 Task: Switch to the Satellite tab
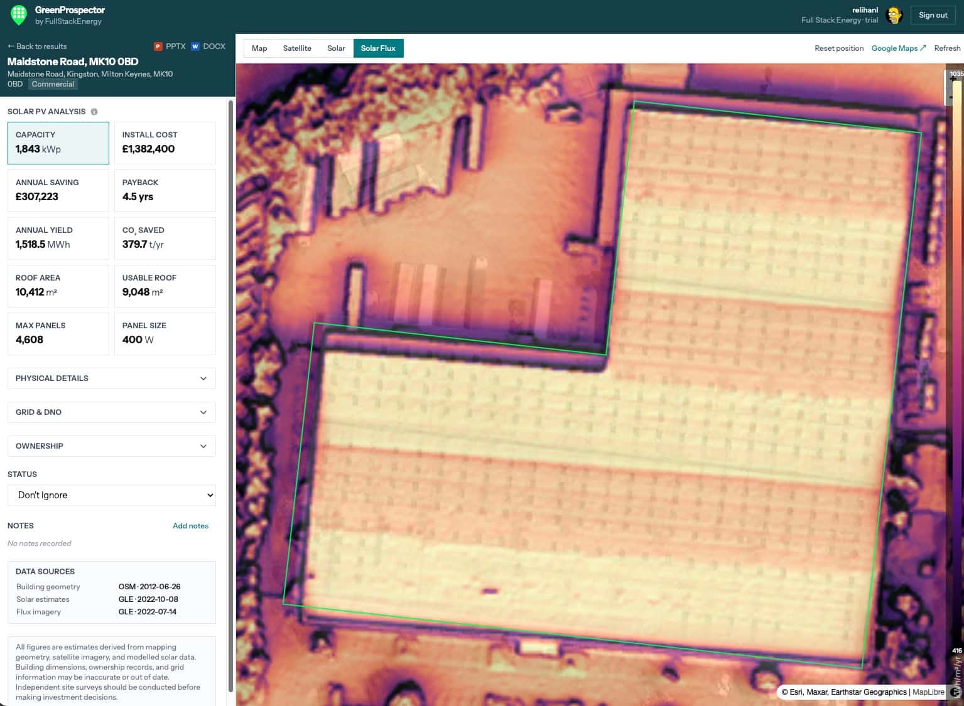coord(297,48)
